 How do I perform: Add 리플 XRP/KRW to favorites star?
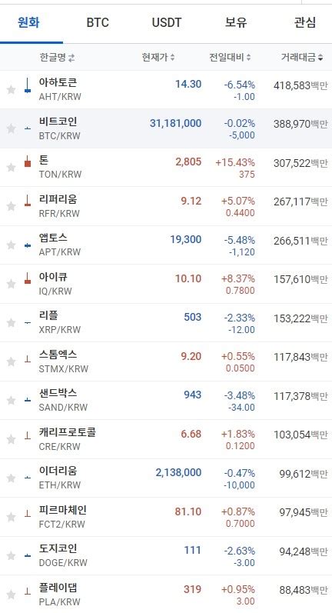pyautogui.click(x=11, y=322)
